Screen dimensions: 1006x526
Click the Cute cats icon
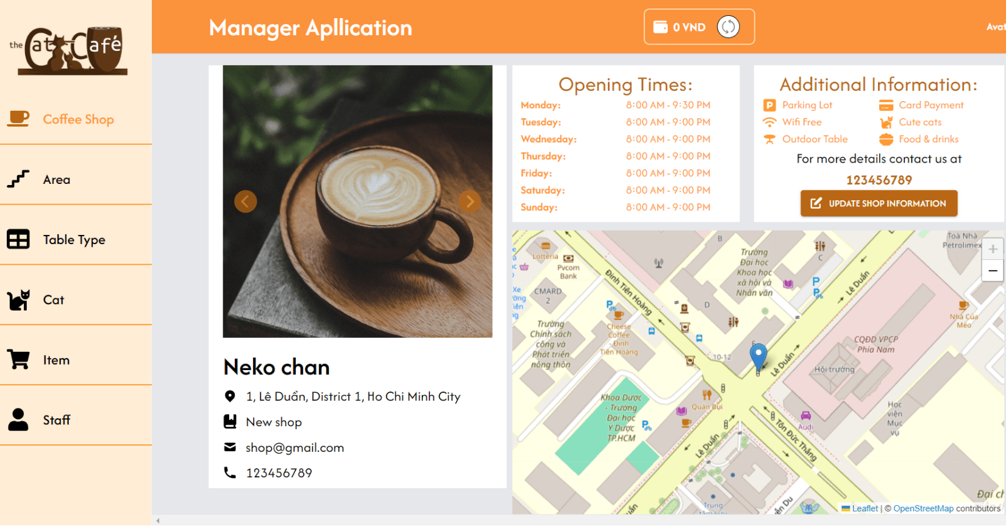[886, 122]
